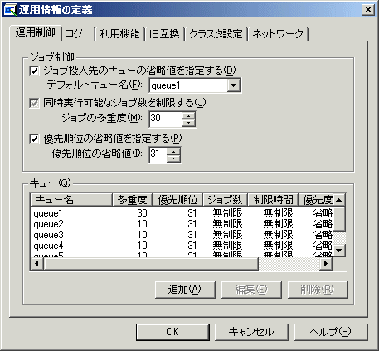Click the キャンセル button

coord(251,332)
